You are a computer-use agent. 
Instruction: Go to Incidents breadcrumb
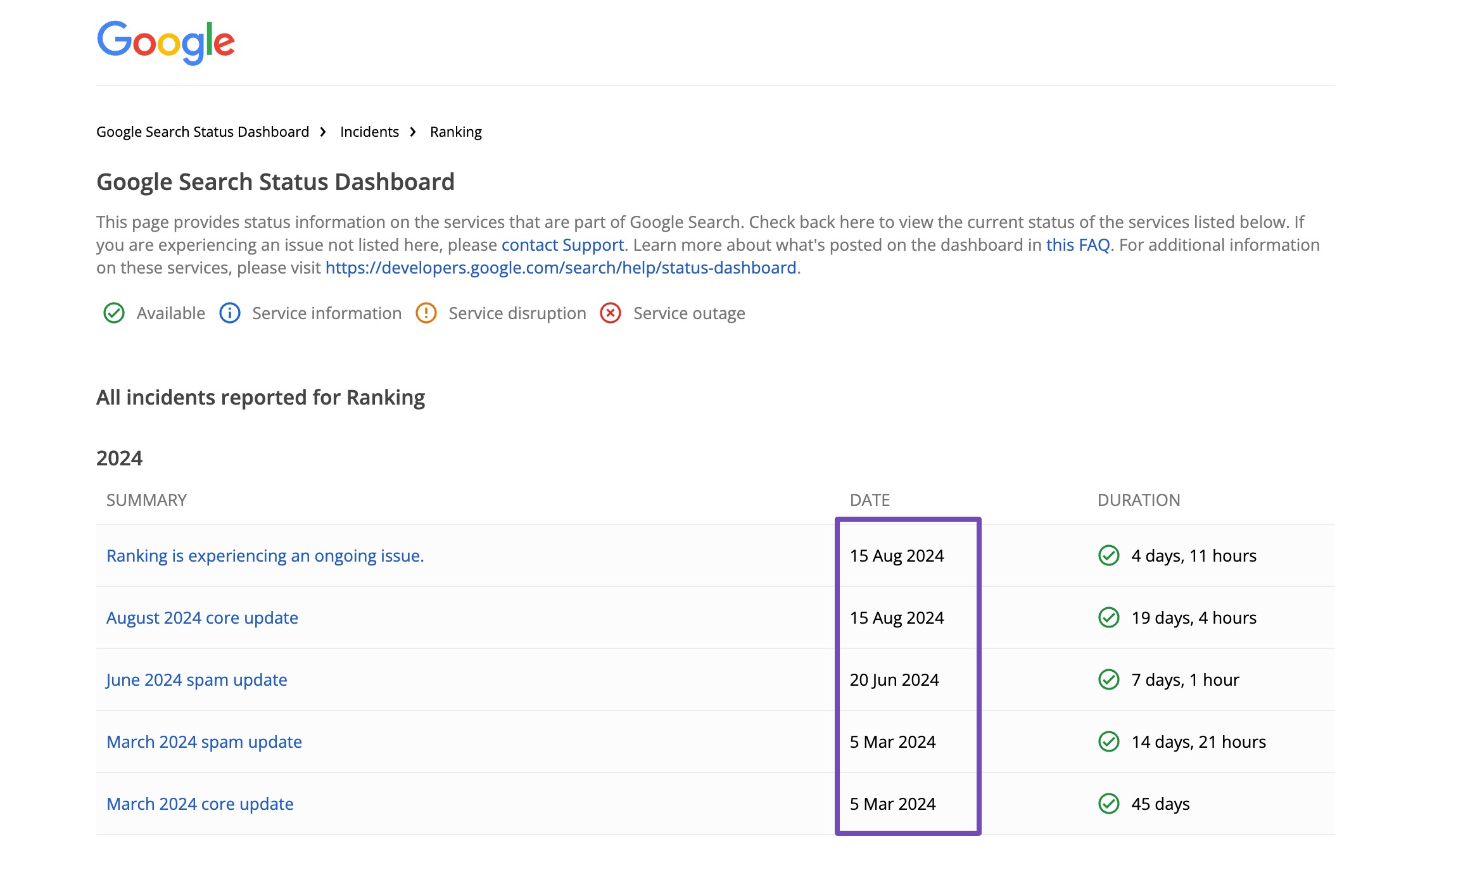[369, 132]
